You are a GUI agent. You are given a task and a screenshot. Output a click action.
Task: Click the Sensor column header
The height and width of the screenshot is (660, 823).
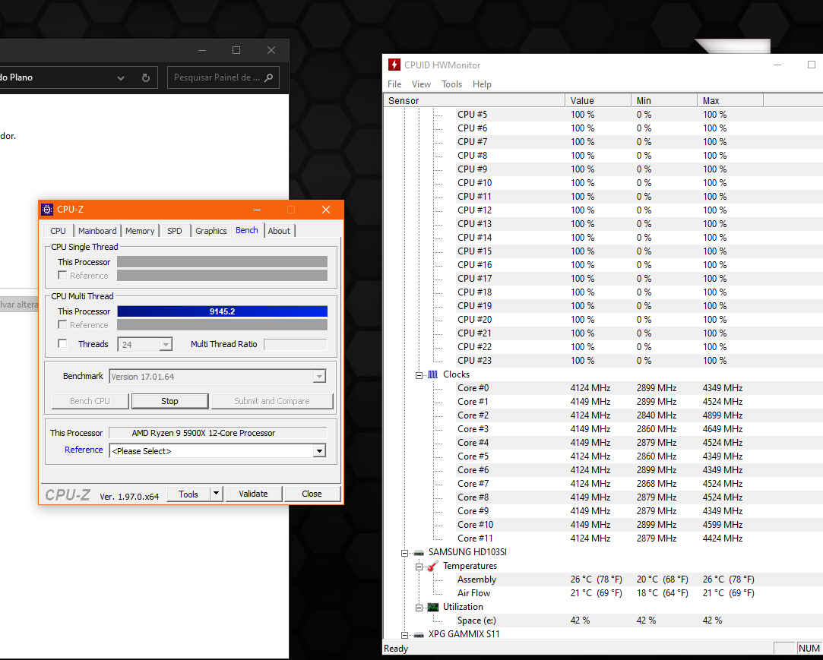pos(474,101)
